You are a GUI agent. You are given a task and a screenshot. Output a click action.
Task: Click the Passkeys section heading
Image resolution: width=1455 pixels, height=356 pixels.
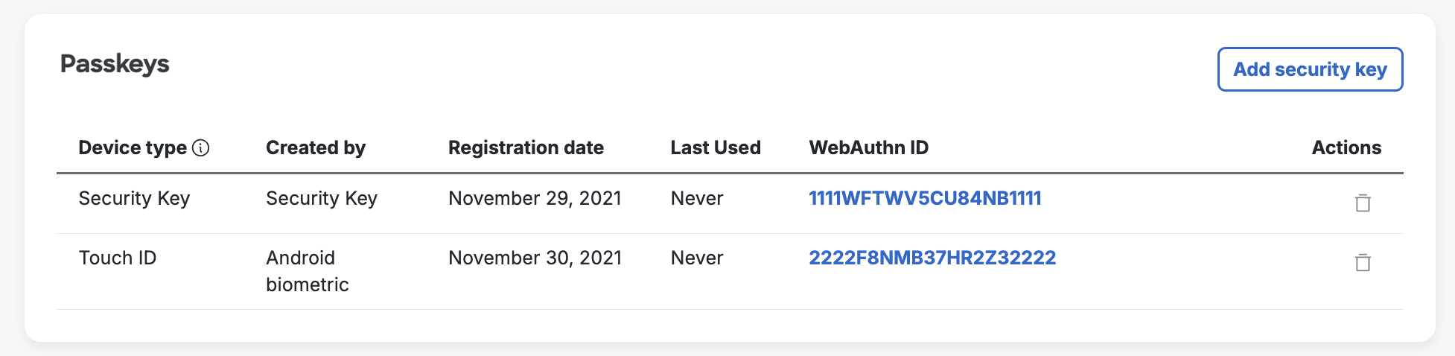click(x=115, y=64)
